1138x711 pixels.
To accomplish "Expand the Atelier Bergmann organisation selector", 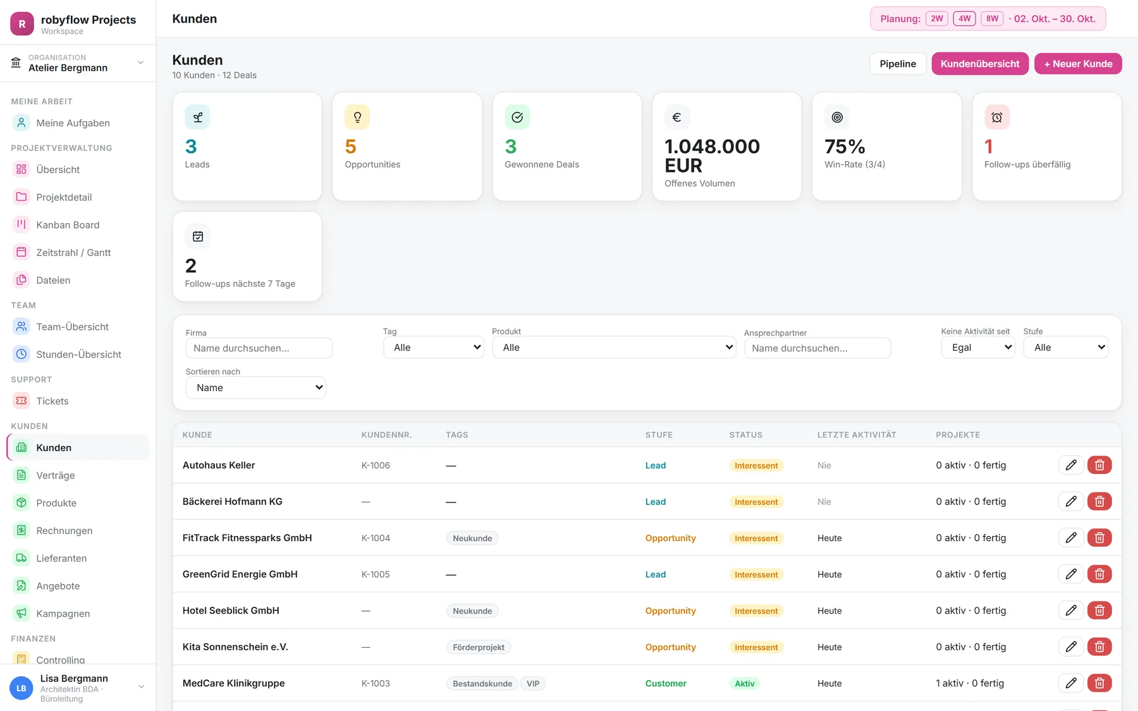I will (x=78, y=63).
